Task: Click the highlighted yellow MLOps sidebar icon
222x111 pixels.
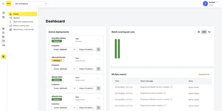Action: 3,57
